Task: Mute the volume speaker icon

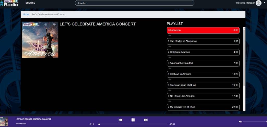Action: 240,122
